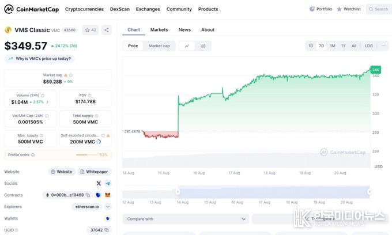392x235 pixels.
Task: Switch to the Markets tab
Action: 159,30
